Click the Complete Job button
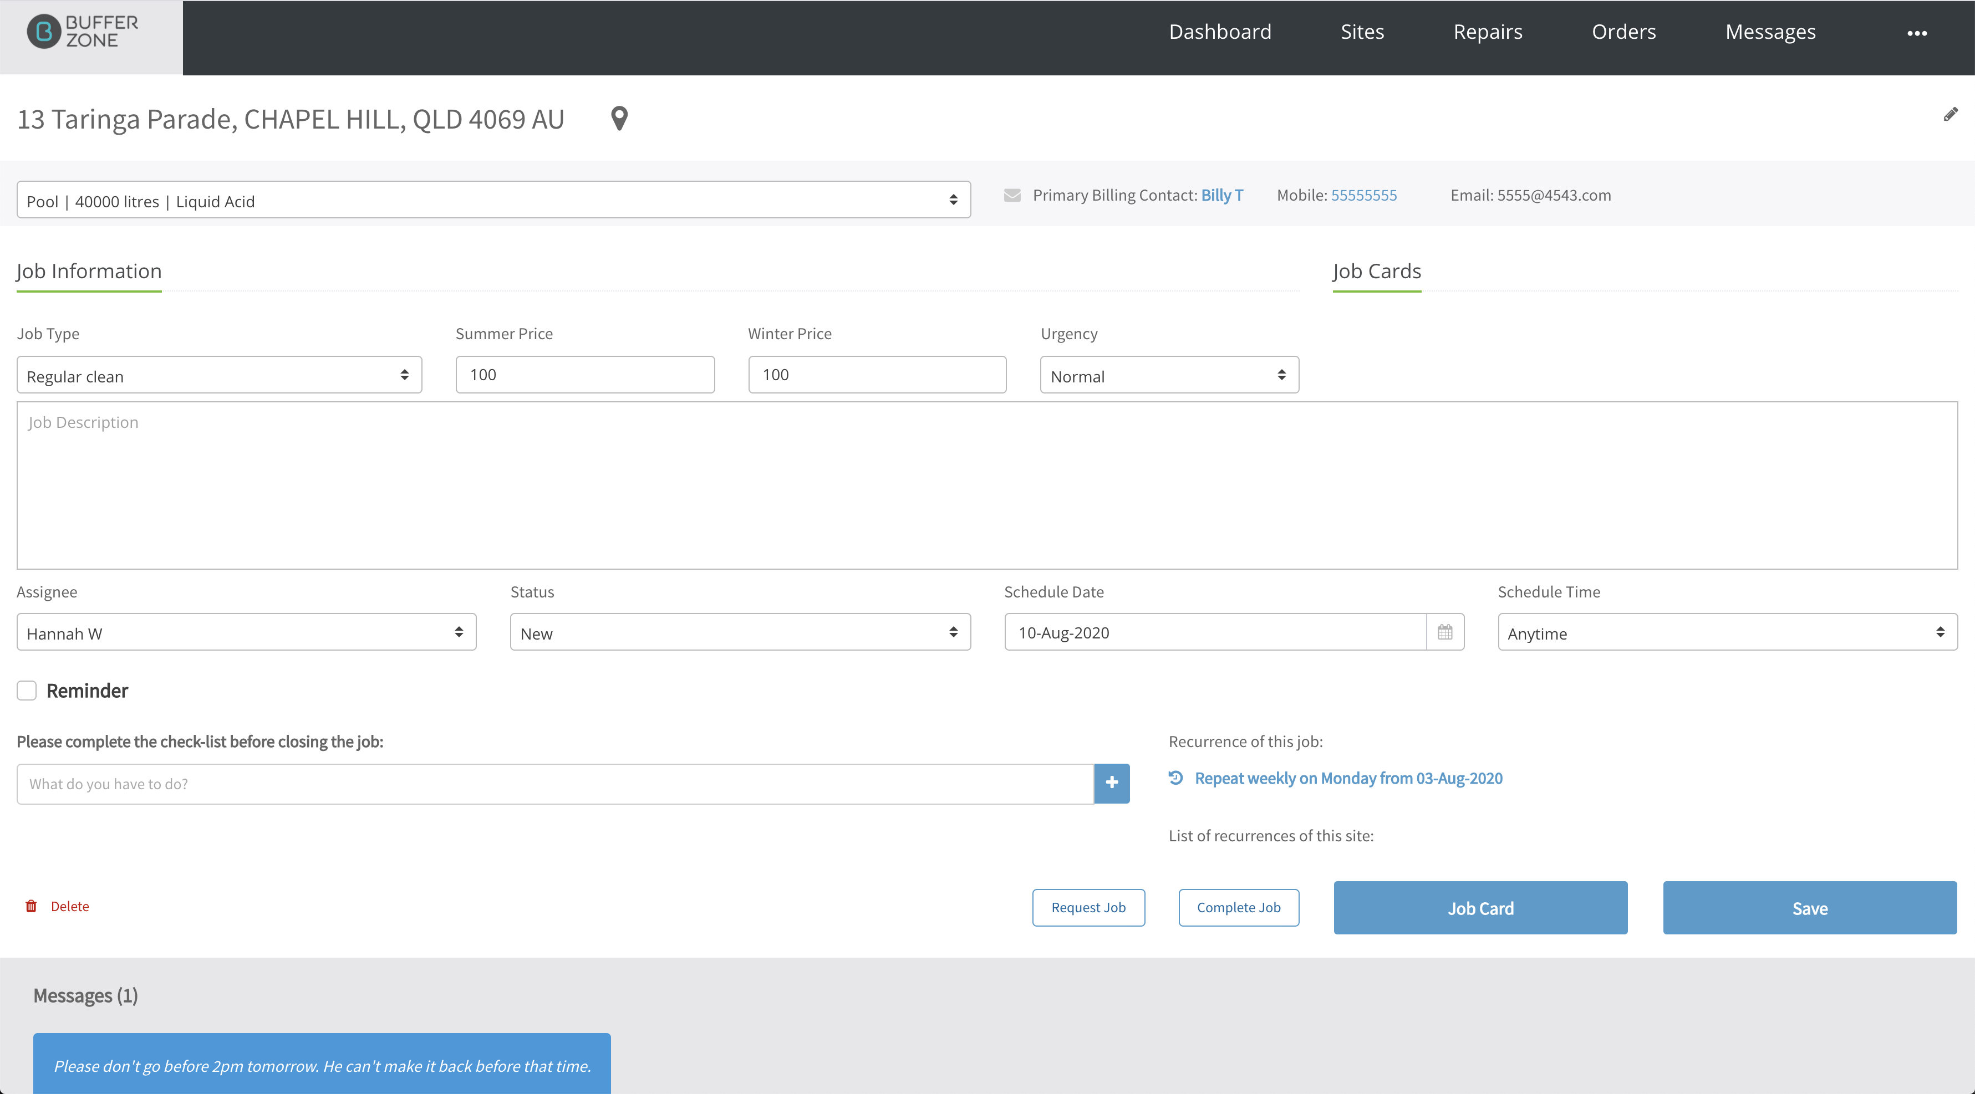Screen dimensions: 1975x1094 coord(1239,908)
